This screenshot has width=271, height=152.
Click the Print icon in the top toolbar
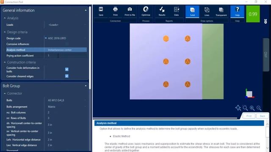115,11
